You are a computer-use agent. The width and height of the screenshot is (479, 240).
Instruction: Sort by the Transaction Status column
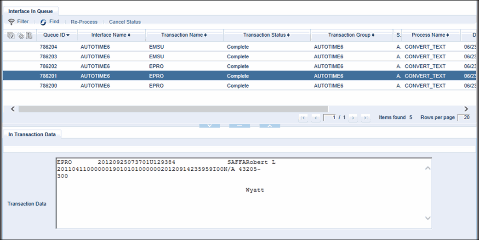click(267, 35)
